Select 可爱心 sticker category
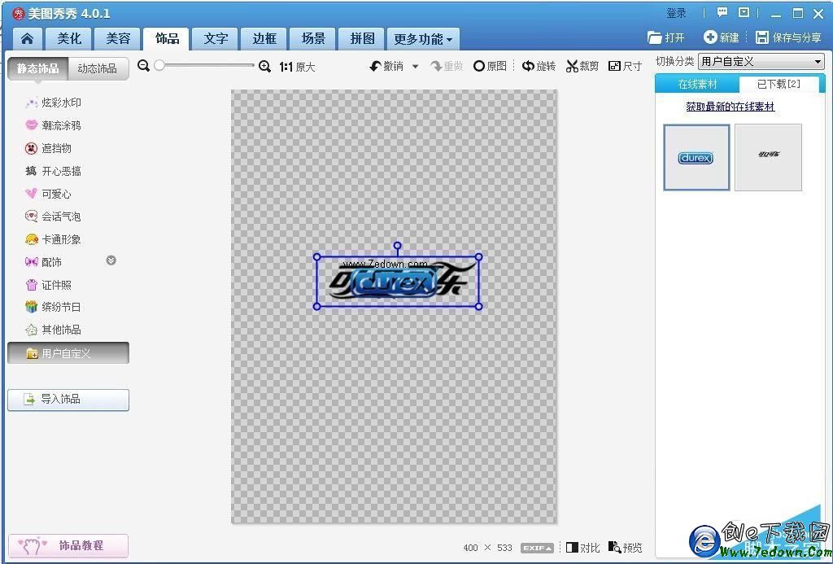This screenshot has height=564, width=833. (48, 194)
